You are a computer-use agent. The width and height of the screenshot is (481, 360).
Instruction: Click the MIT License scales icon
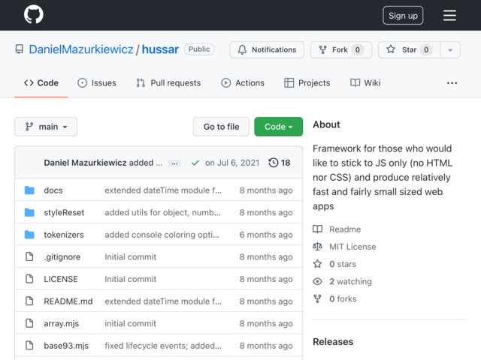tap(317, 247)
